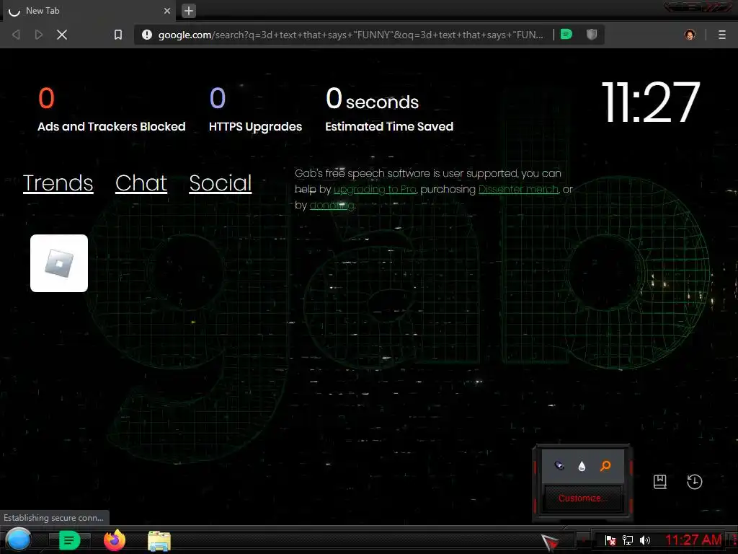Open the site info warning icon
Image resolution: width=738 pixels, height=554 pixels.
[147, 35]
